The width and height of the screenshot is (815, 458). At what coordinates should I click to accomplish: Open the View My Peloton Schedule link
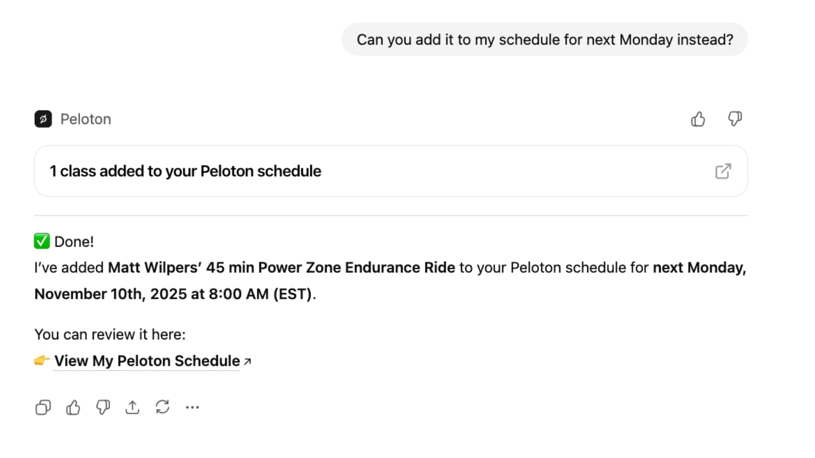pyautogui.click(x=147, y=361)
